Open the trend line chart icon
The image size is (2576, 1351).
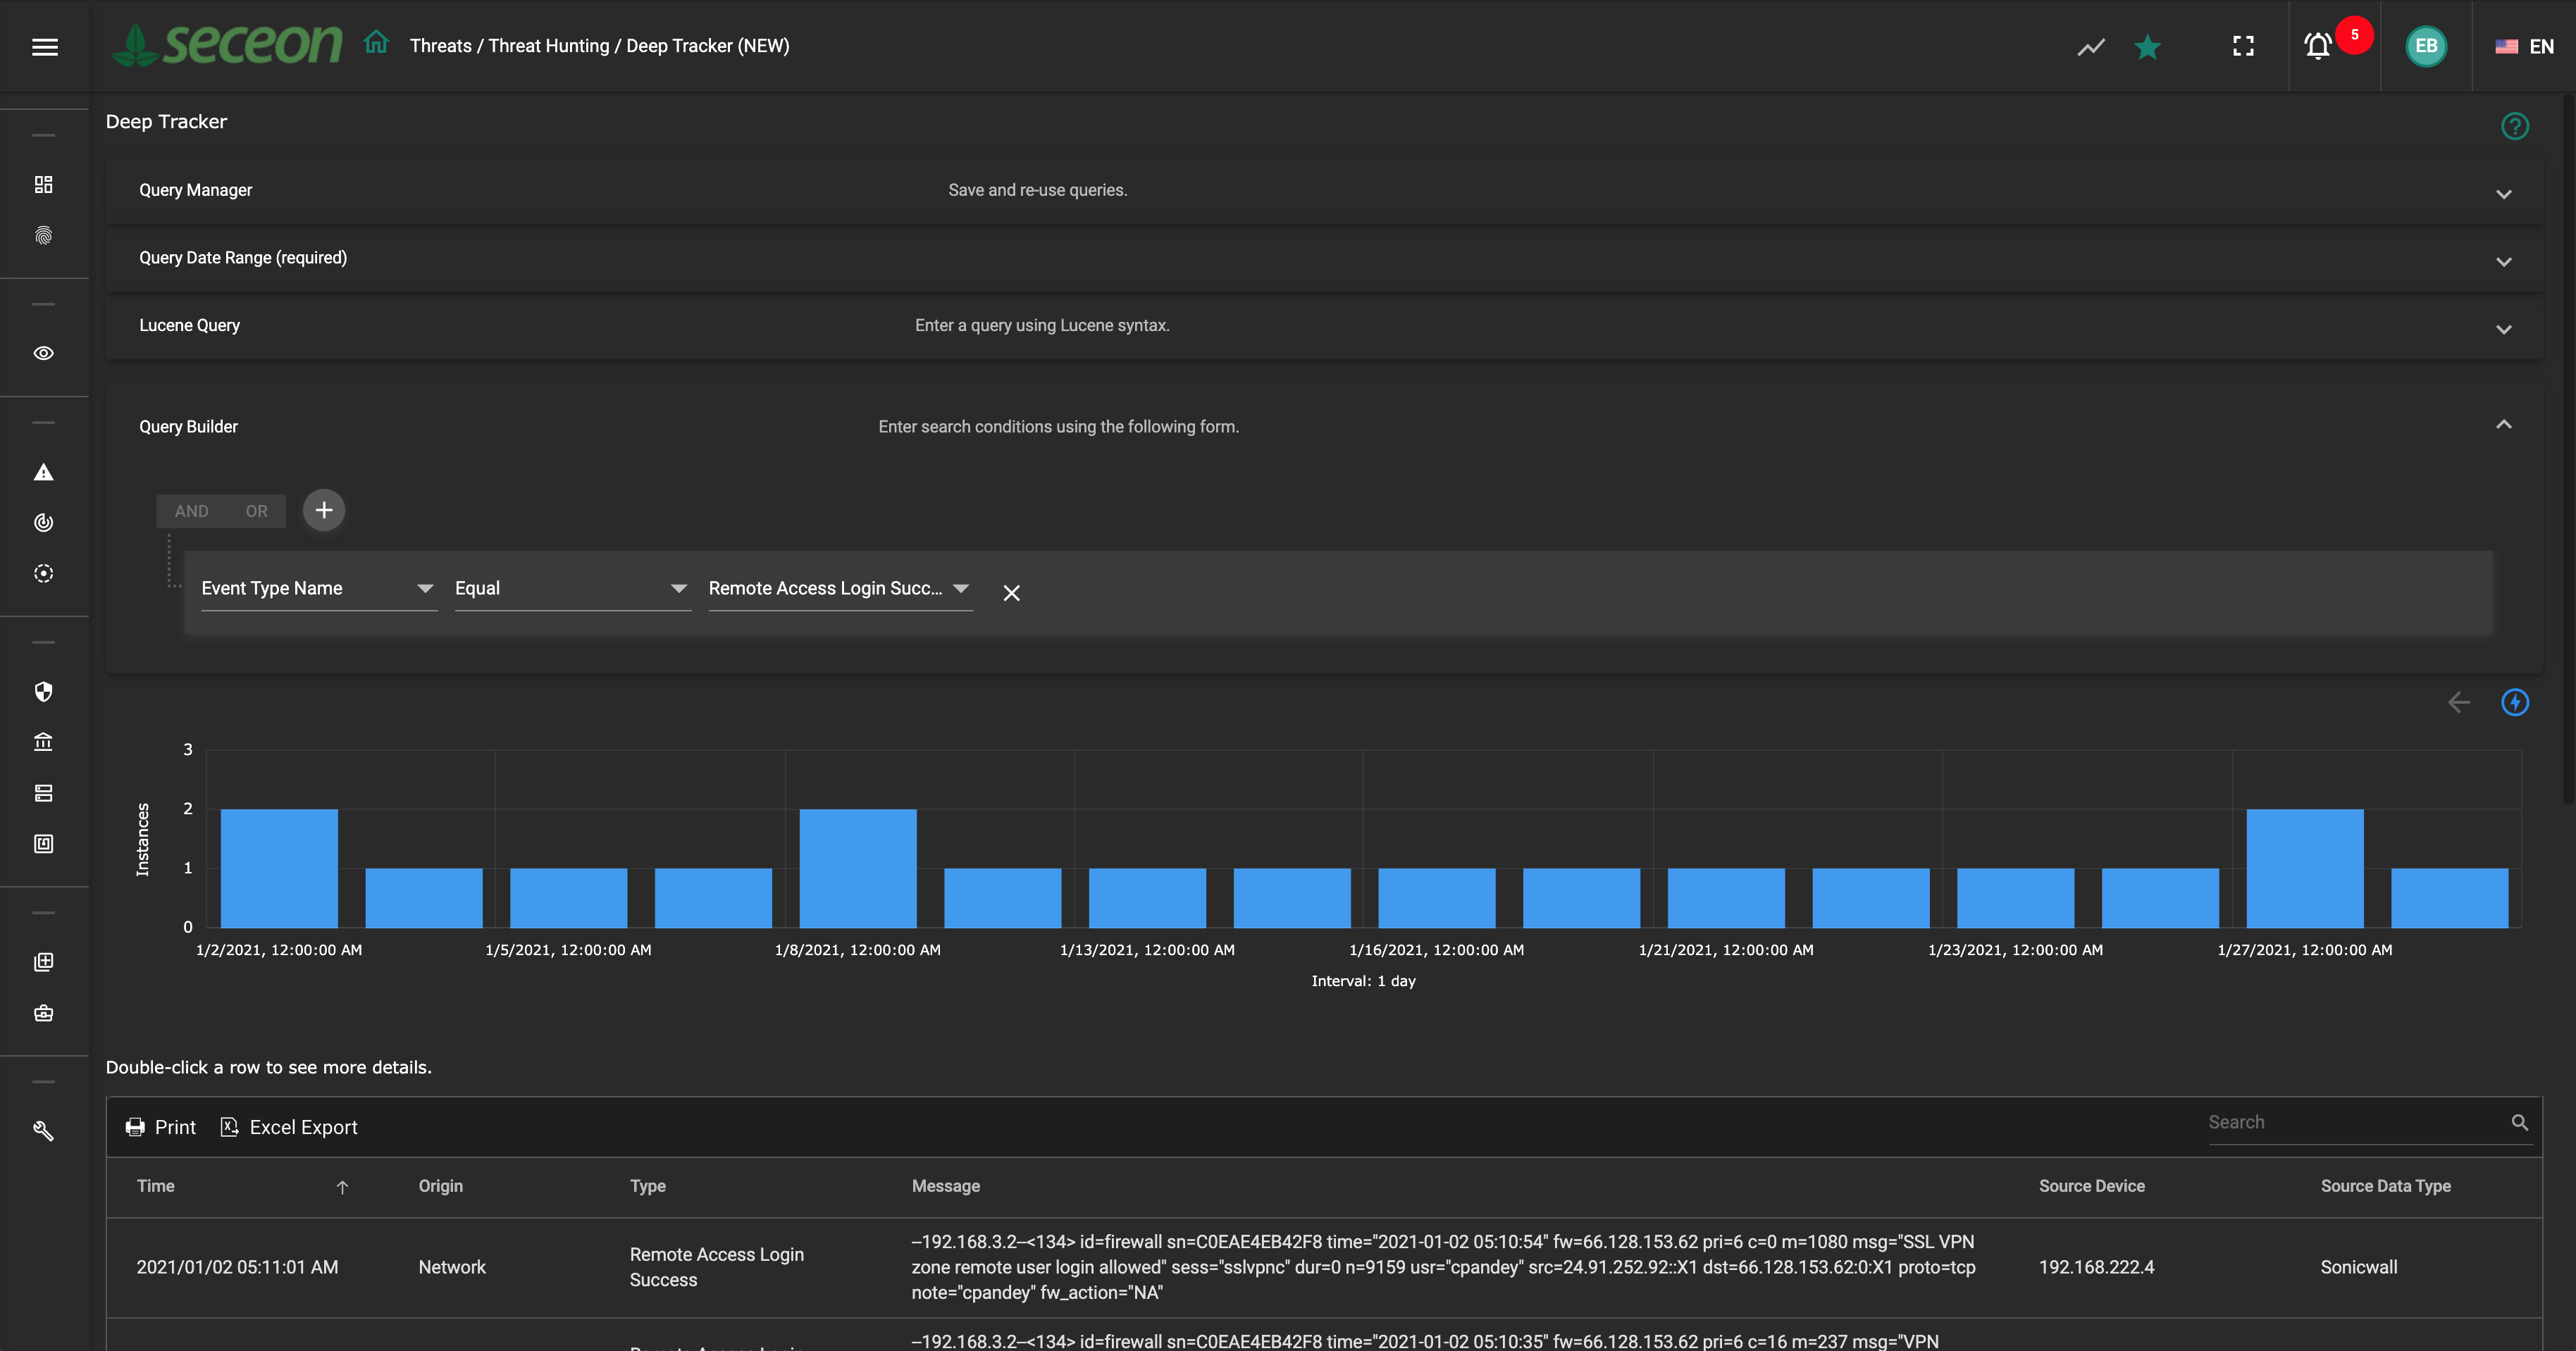click(2091, 47)
